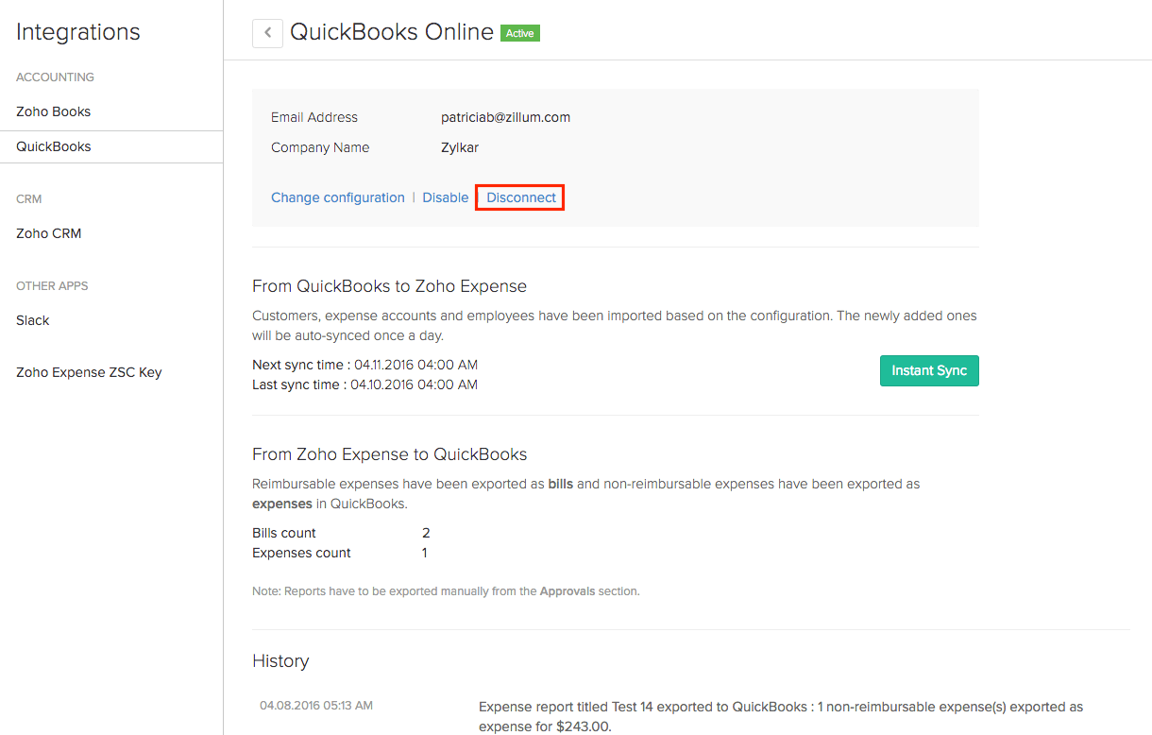Viewport: 1152px width, 735px height.
Task: Open Zoho CRM integration
Action: click(x=49, y=233)
